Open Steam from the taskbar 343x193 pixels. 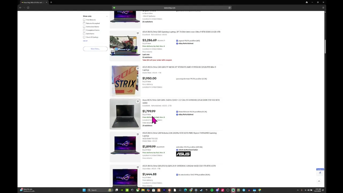coord(201,190)
